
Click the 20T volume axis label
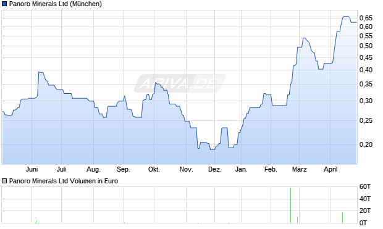365,210
